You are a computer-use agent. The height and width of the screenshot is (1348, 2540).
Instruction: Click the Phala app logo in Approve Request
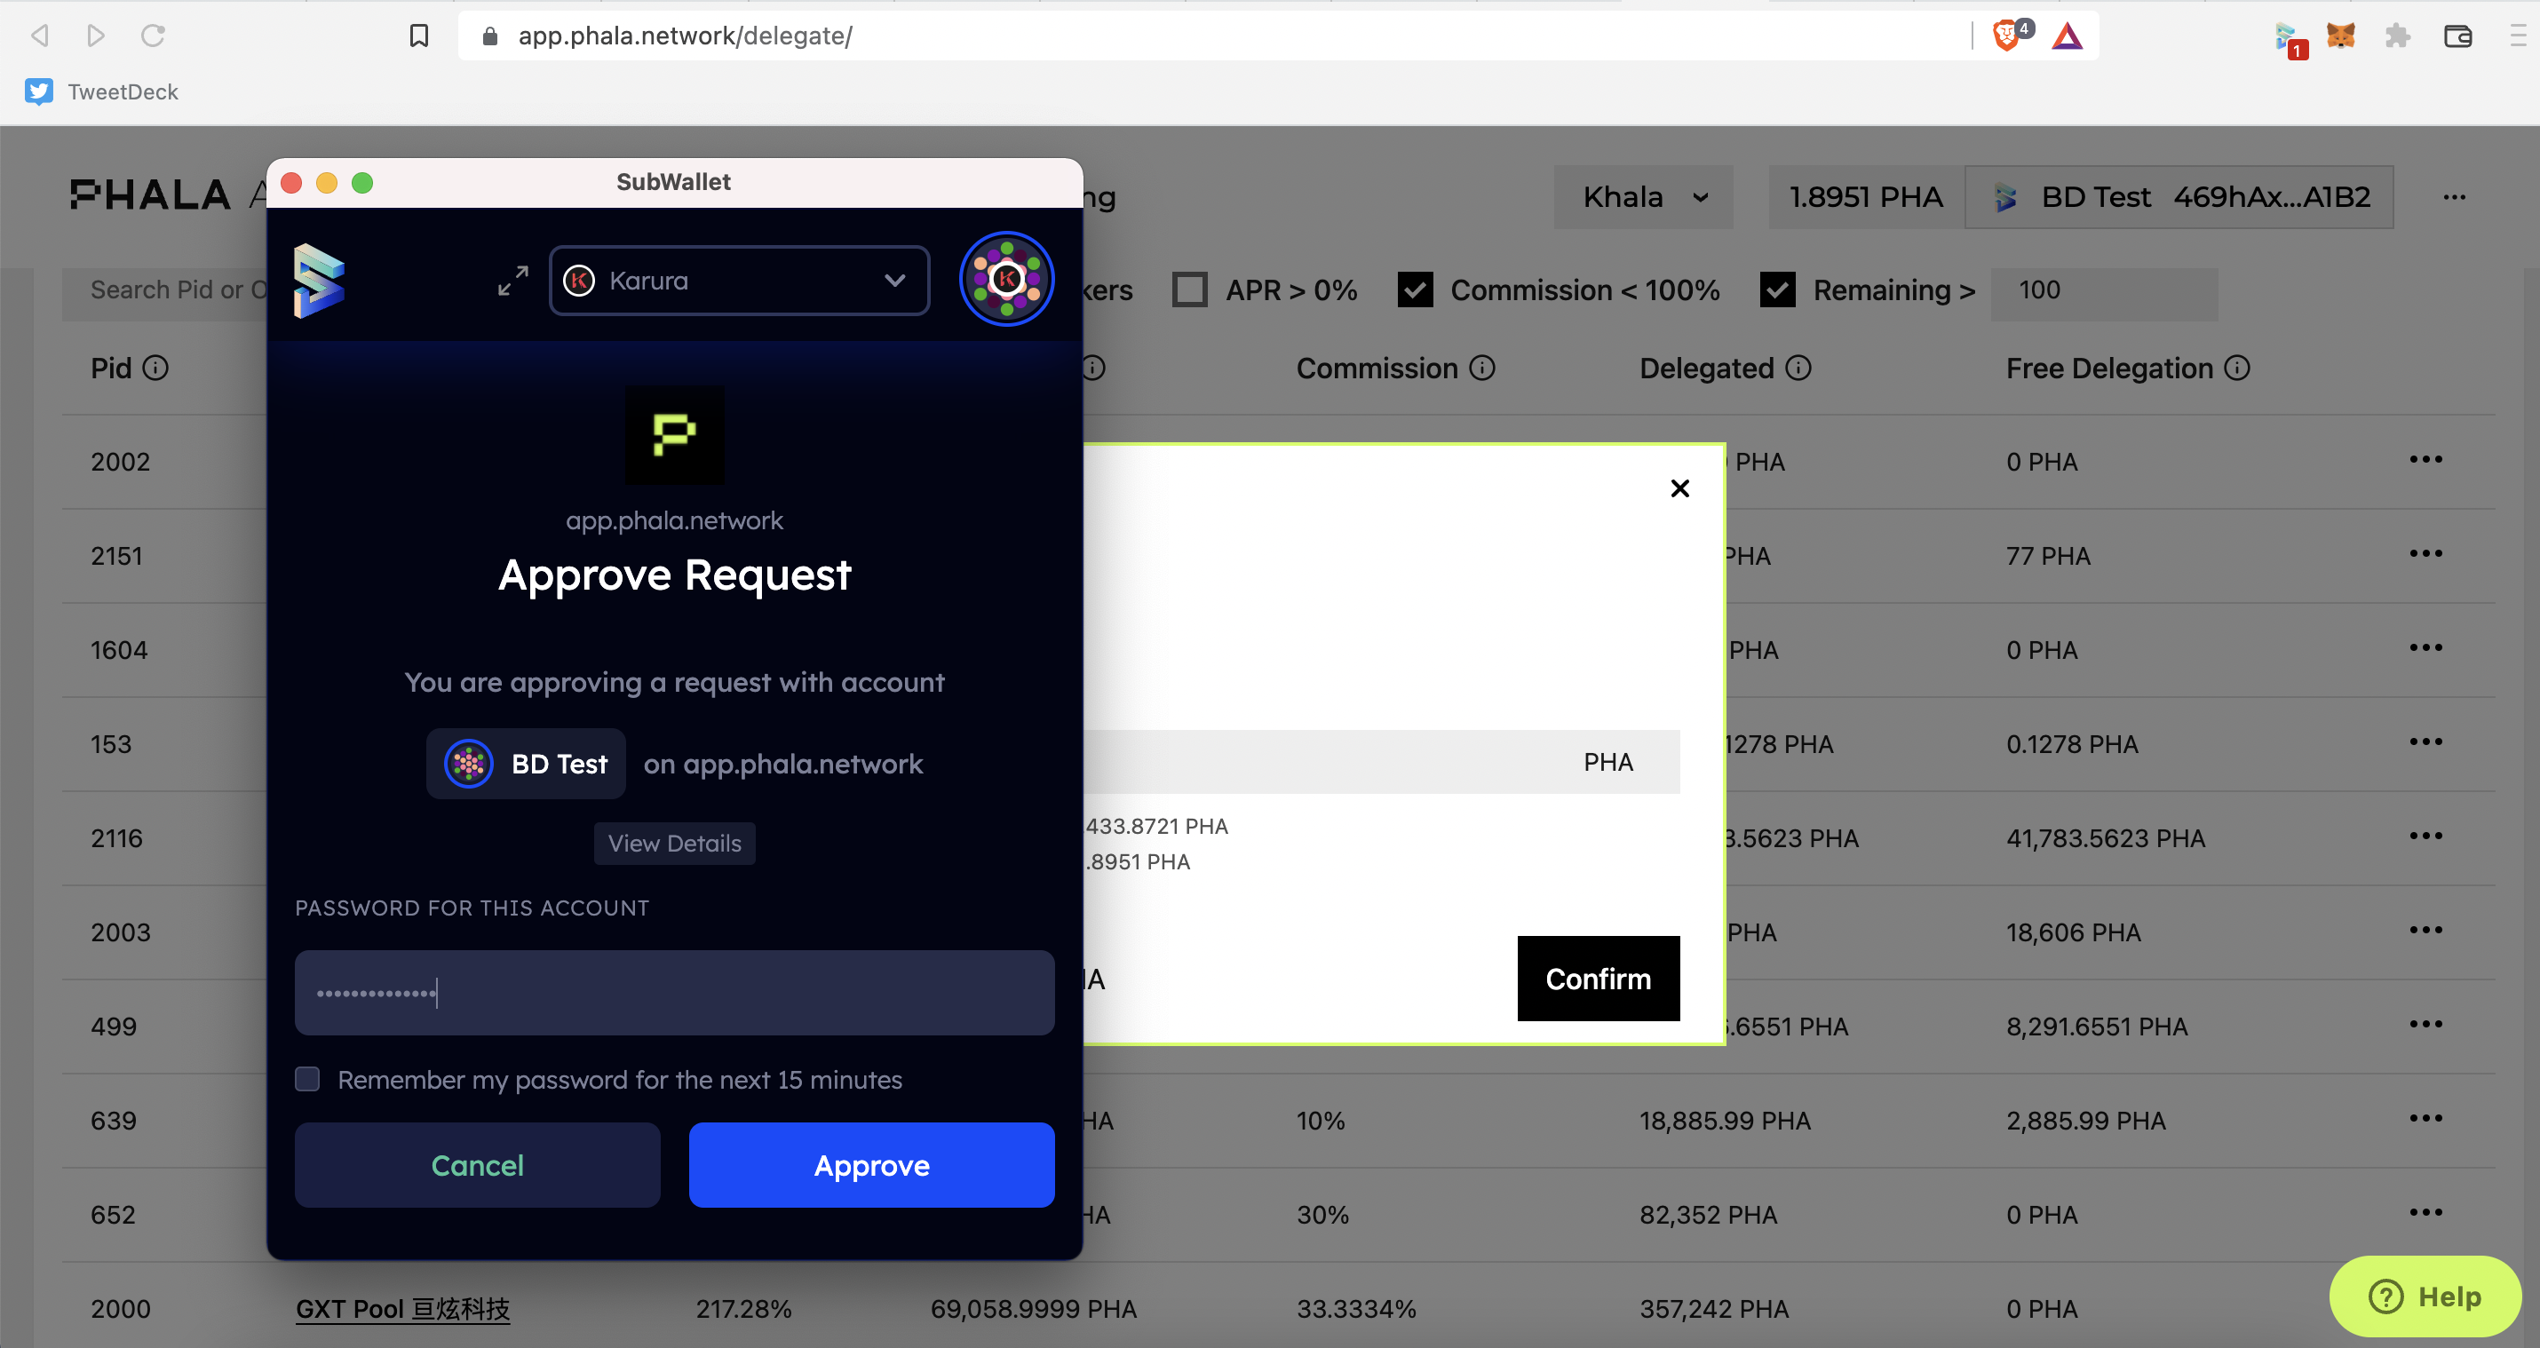click(674, 435)
